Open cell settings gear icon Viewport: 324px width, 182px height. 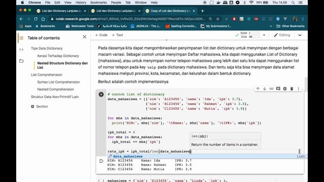285,89
